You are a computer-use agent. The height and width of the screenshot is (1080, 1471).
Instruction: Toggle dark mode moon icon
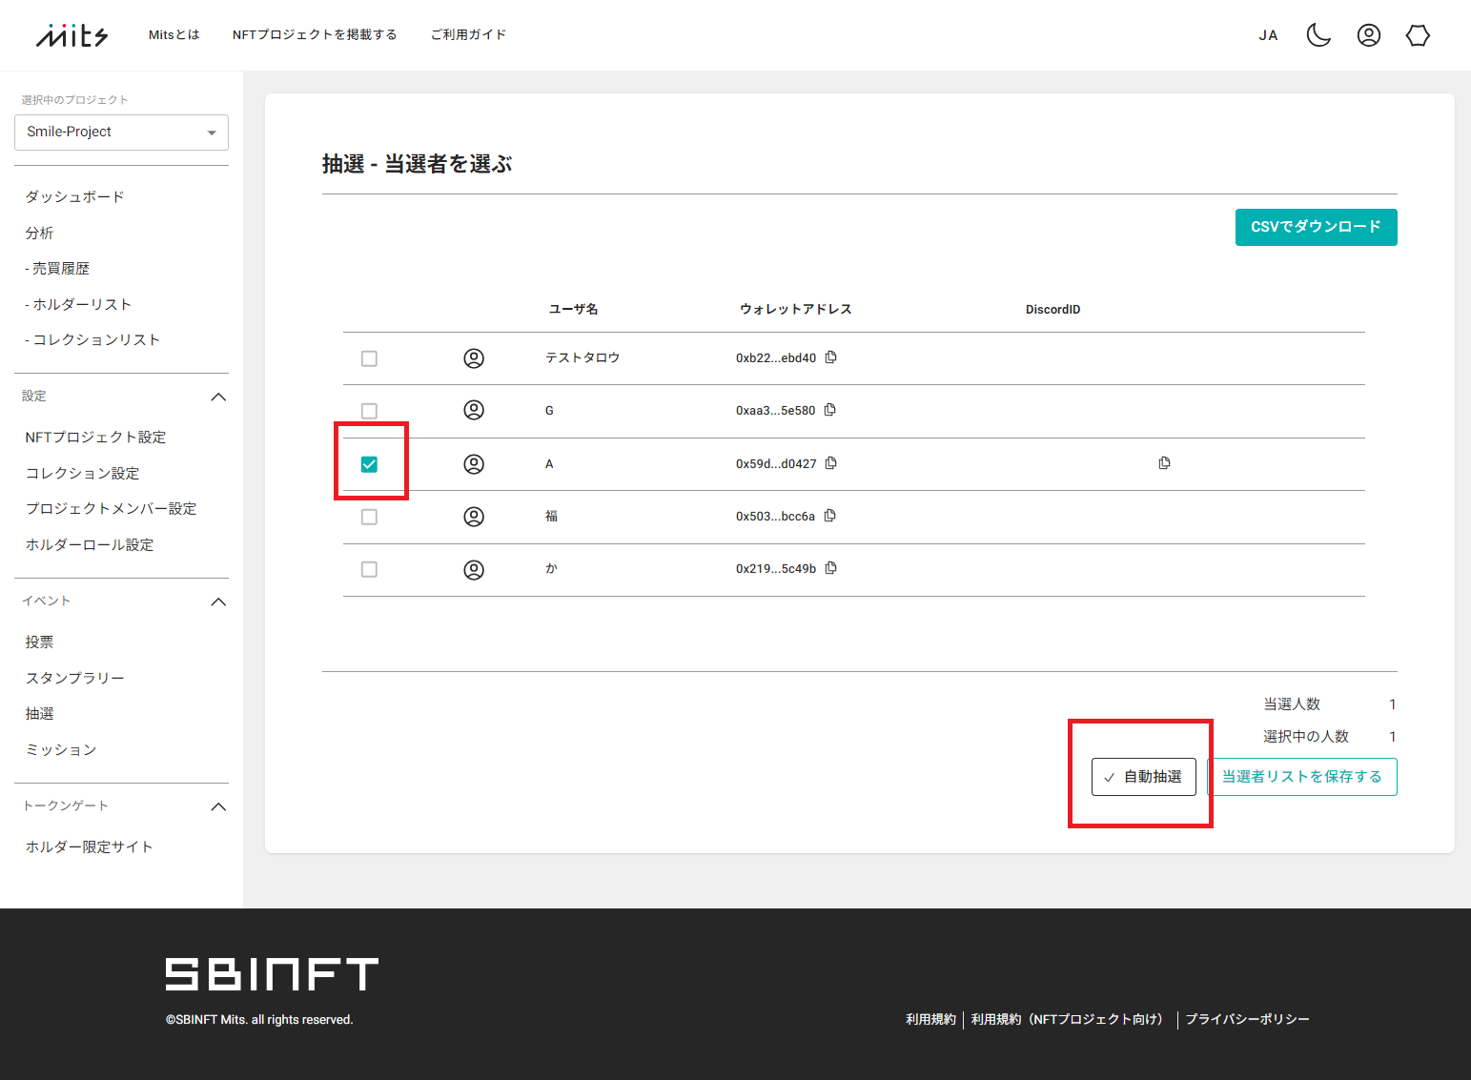pyautogui.click(x=1318, y=35)
